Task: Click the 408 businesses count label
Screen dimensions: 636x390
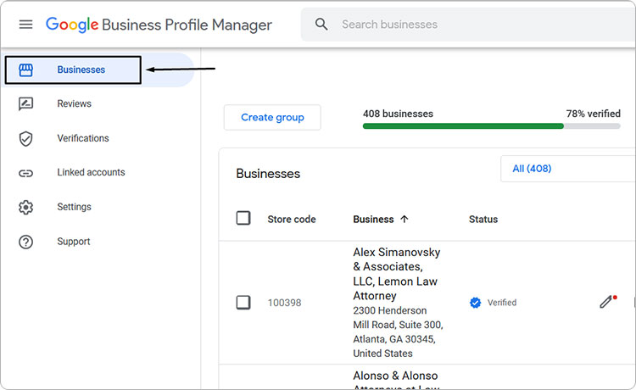Action: tap(398, 114)
